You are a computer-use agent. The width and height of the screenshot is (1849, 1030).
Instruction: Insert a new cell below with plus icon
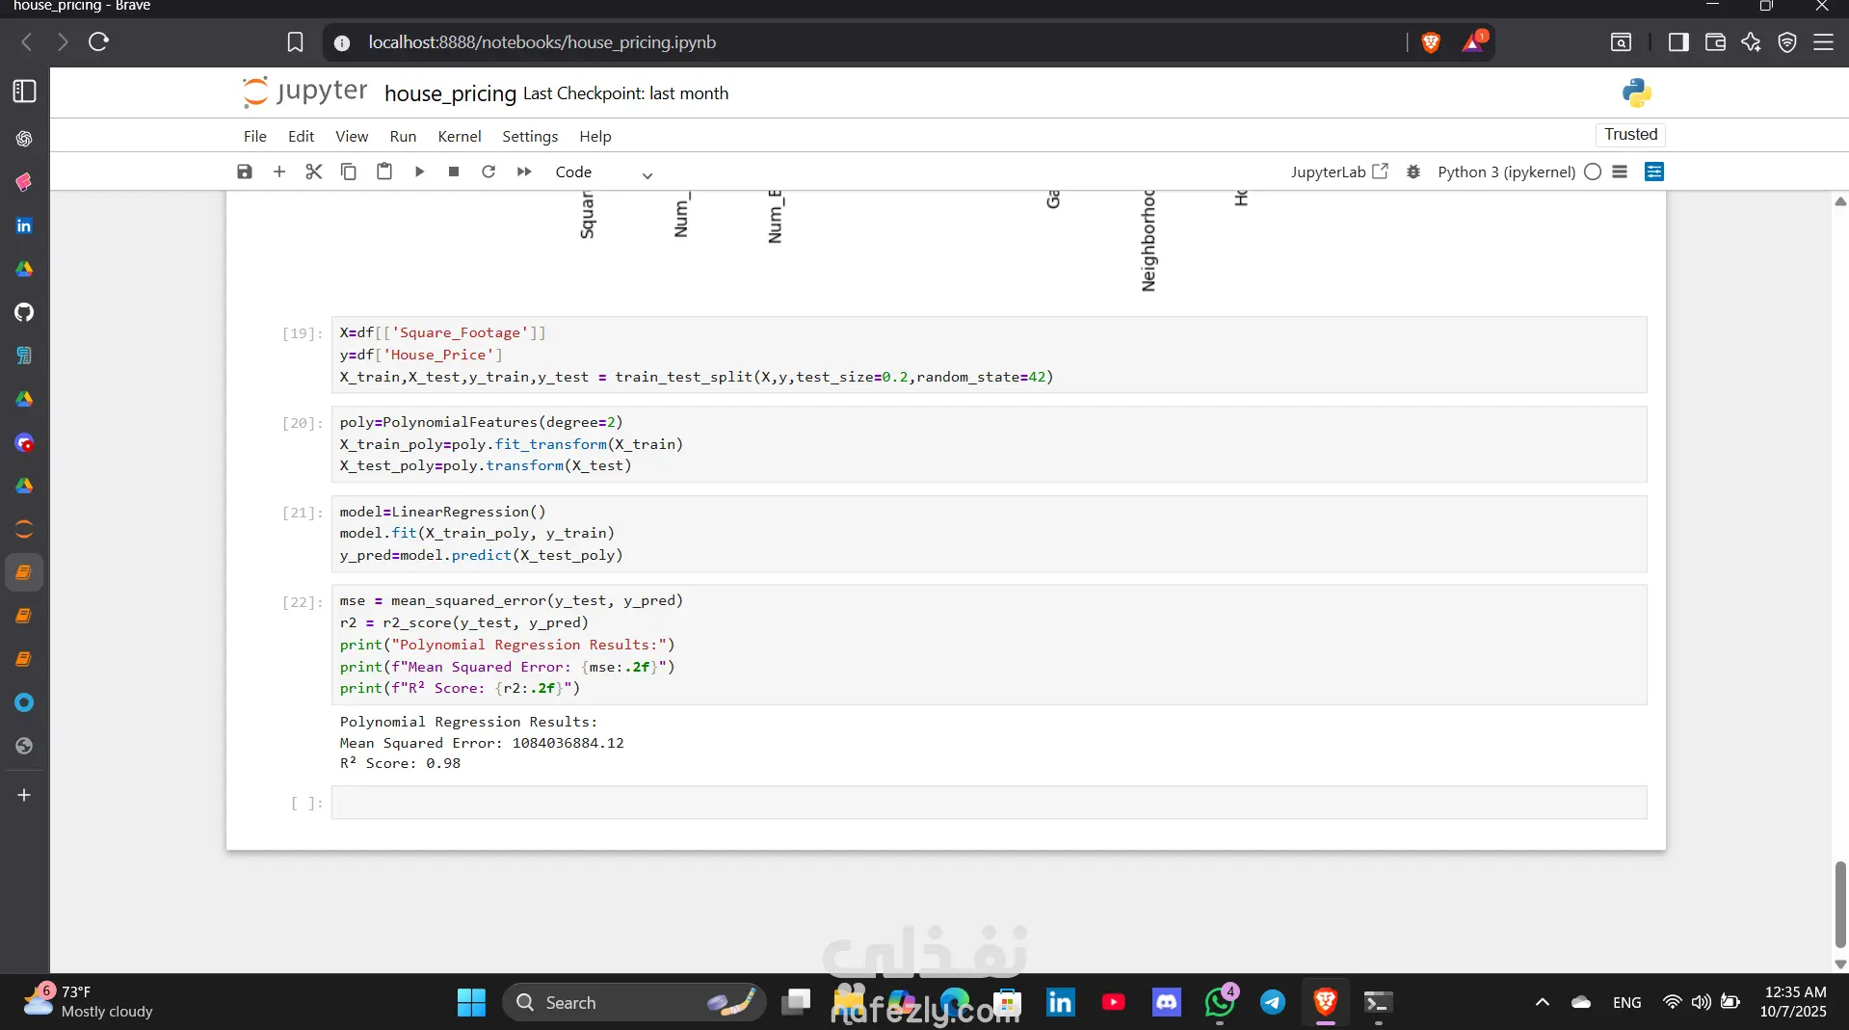(279, 172)
